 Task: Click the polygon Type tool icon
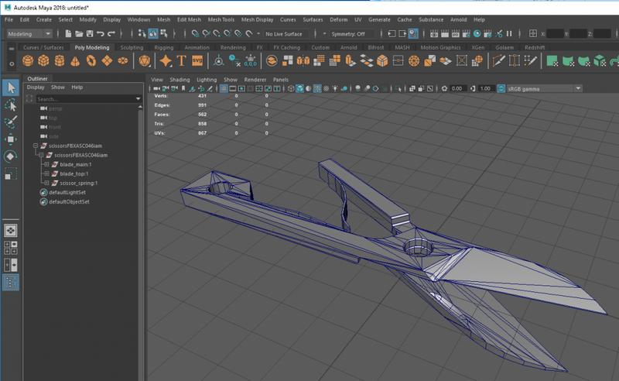point(181,61)
